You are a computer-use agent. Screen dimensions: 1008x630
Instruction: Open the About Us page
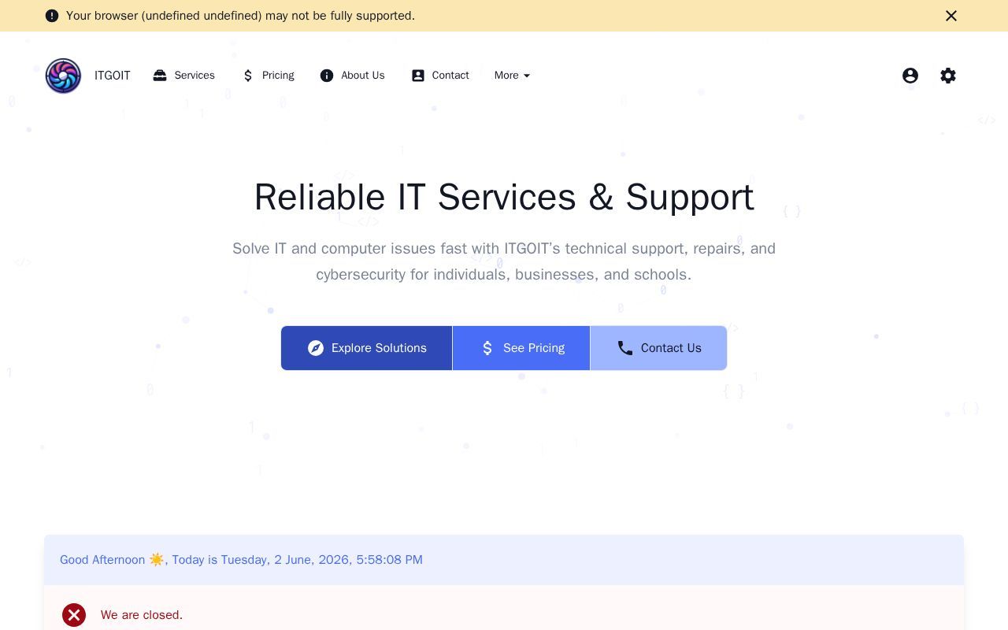click(x=352, y=76)
